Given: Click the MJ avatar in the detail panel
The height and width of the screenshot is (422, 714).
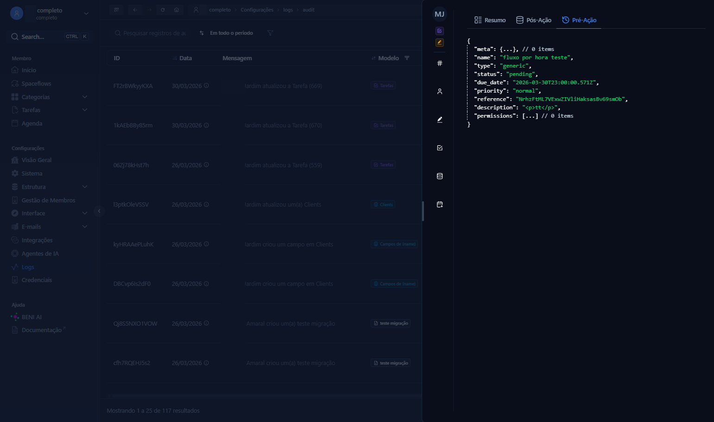Looking at the screenshot, I should [x=440, y=14].
